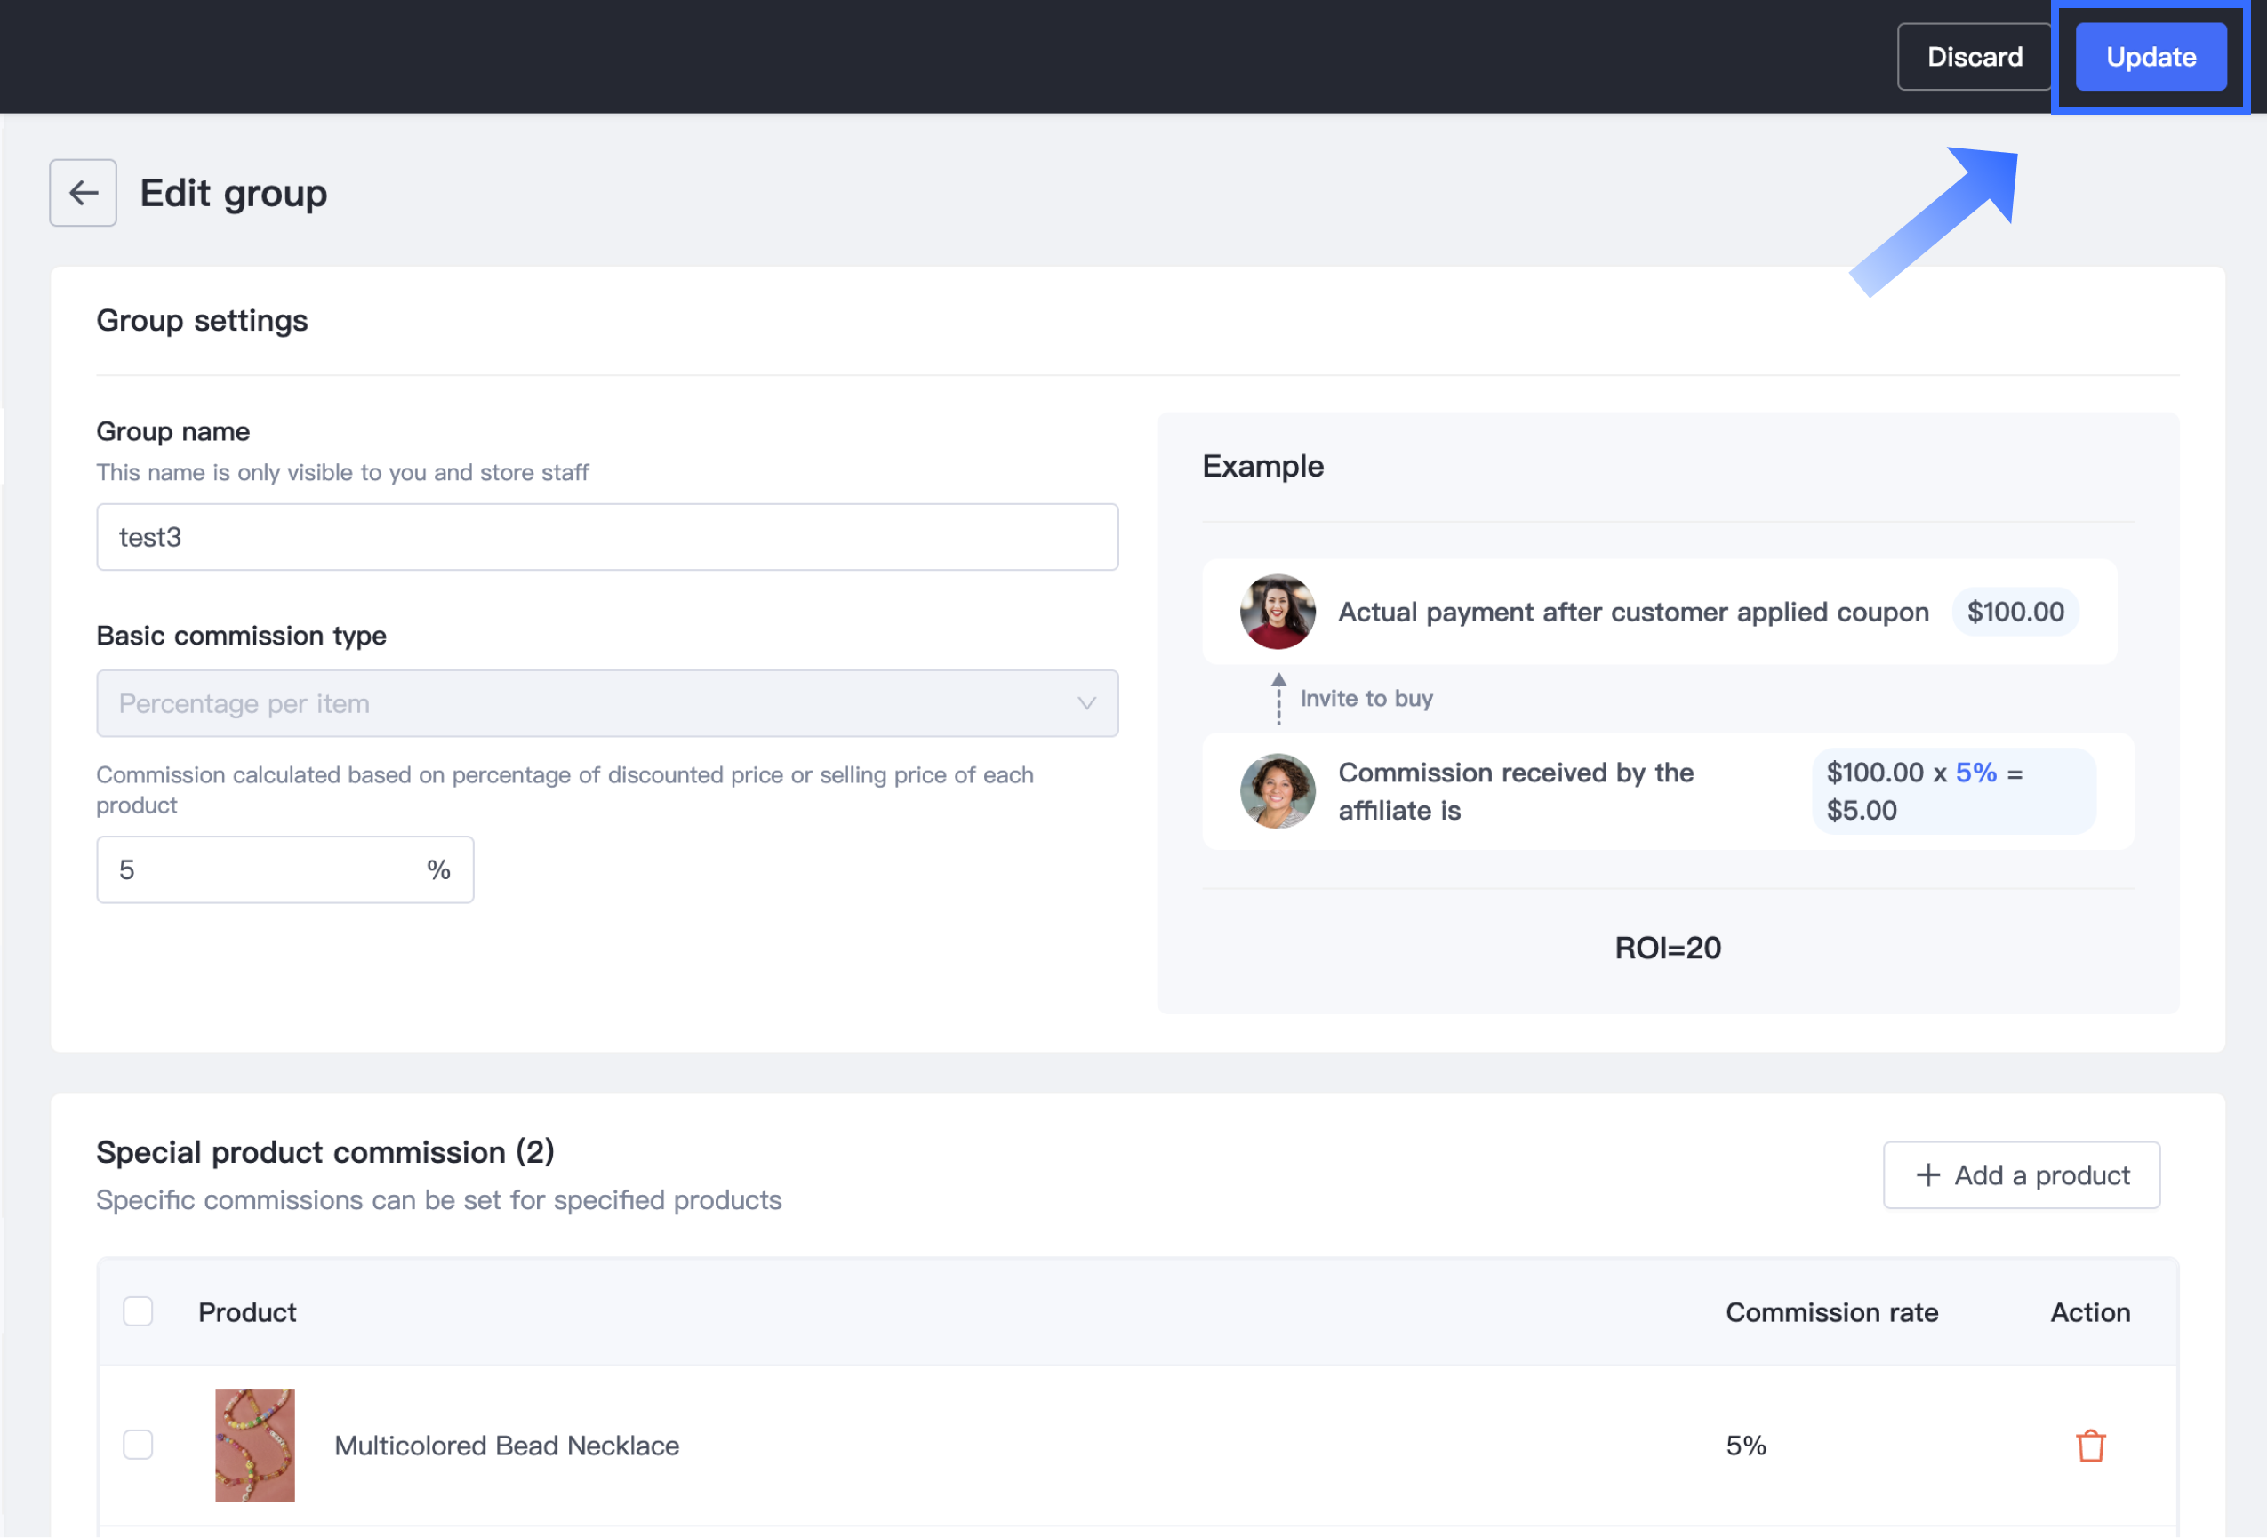Click the percent symbol in commission field

tap(438, 870)
